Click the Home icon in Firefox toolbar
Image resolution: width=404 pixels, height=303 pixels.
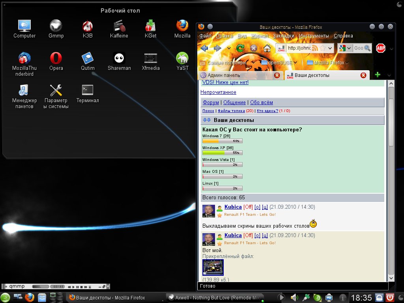tap(267, 48)
